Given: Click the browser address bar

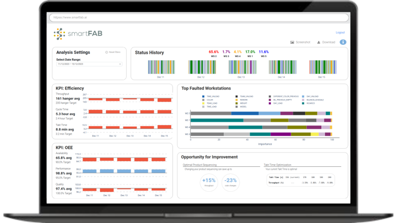Looking at the screenshot, I should [x=198, y=17].
